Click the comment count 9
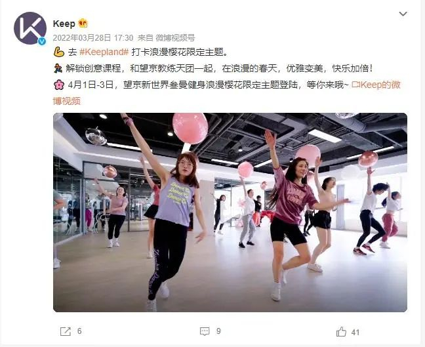Image resolution: width=425 pixels, height=347 pixels. 218,331
